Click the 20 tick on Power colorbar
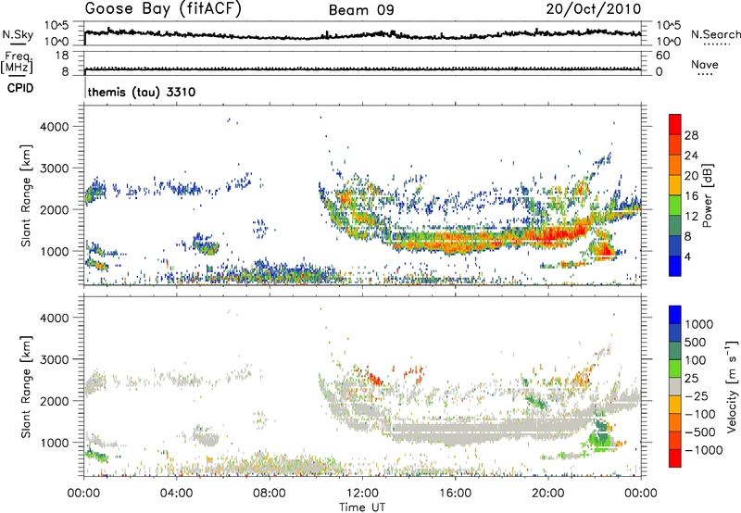The image size is (741, 513). tap(691, 176)
